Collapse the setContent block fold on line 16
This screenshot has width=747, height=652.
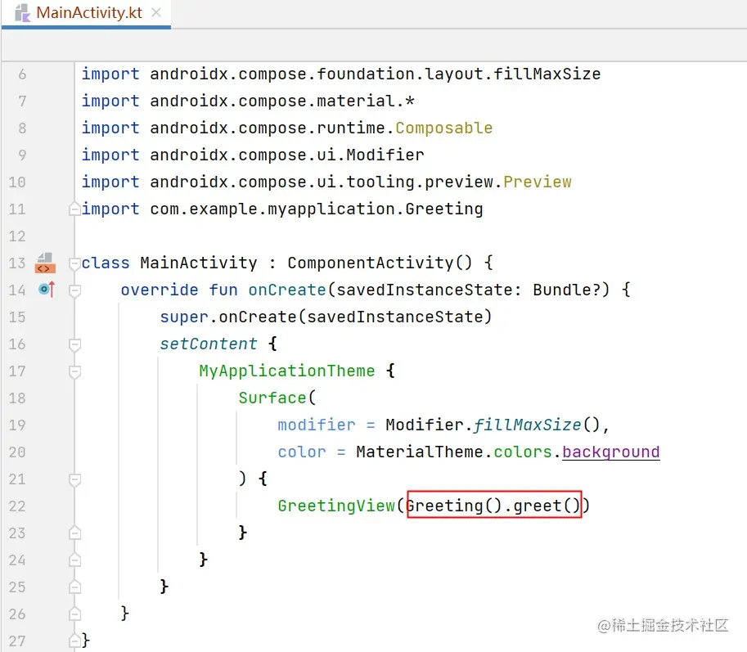click(x=74, y=344)
